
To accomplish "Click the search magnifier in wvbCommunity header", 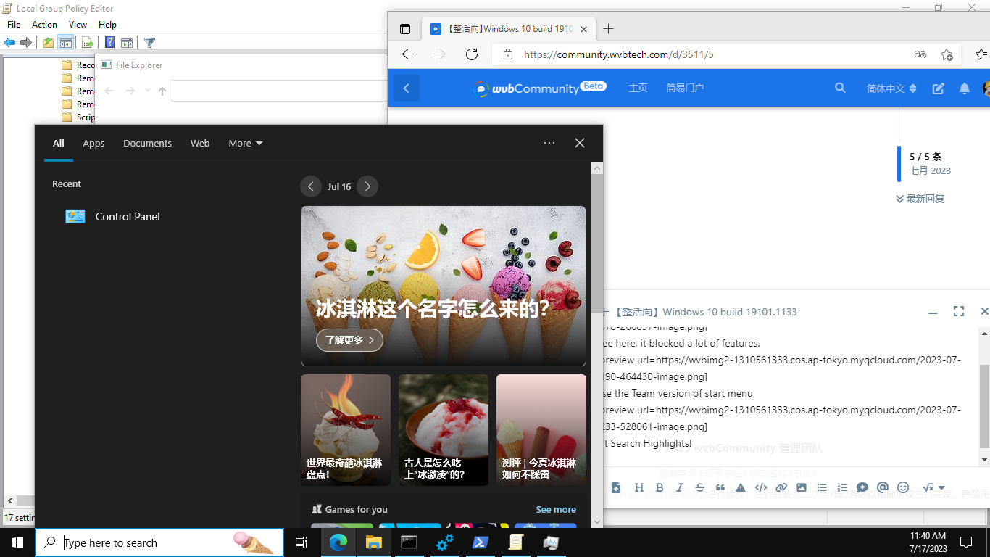I will point(840,88).
